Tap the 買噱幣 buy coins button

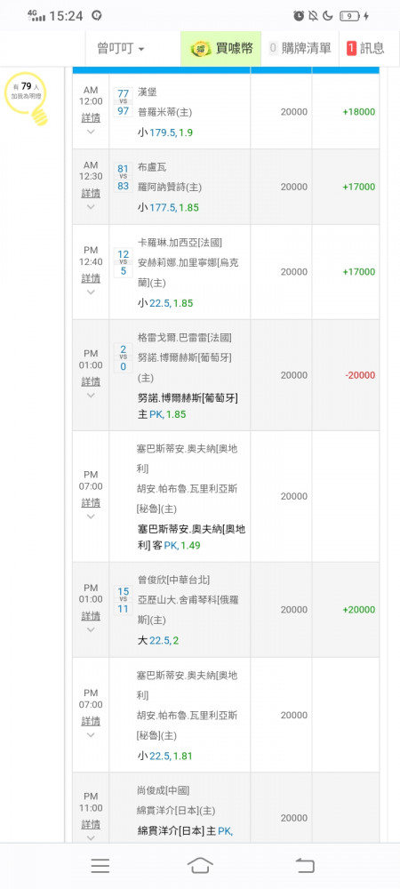pyautogui.click(x=221, y=49)
